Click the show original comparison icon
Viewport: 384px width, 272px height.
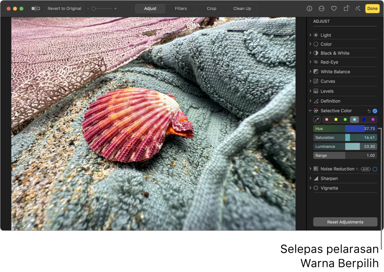(x=36, y=9)
